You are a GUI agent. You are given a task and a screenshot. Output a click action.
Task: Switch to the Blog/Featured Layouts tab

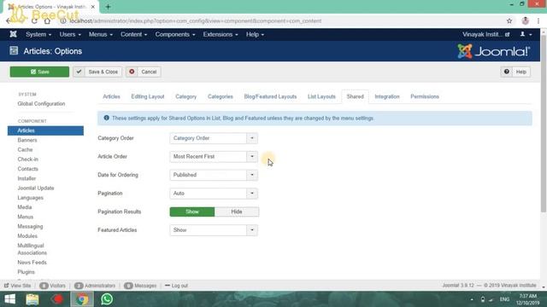[270, 96]
